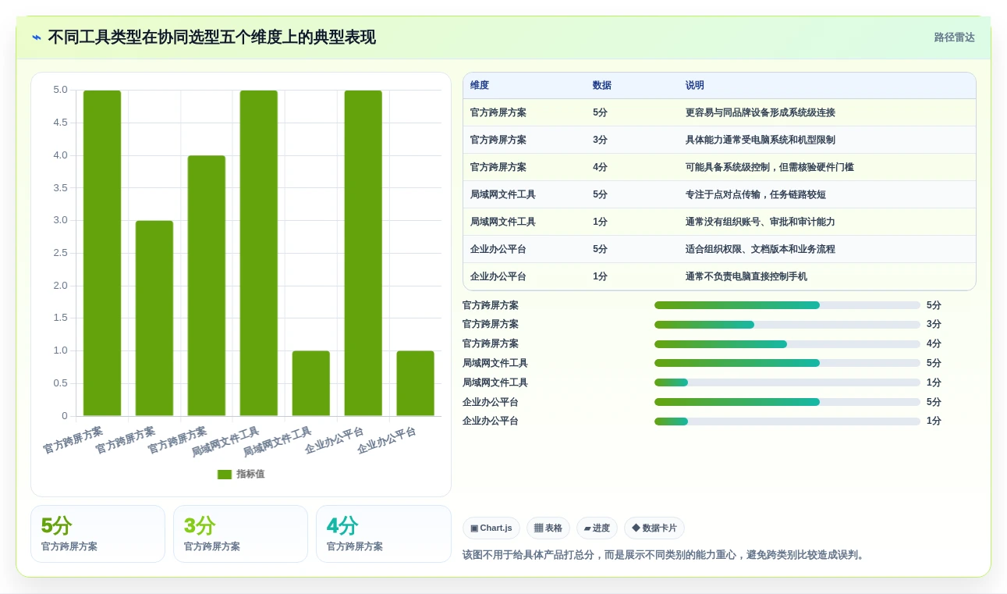Click the chart title 不同工具类型在协同选型五个维度上的典型表现
Screen dimensions: 1007x594
pos(211,37)
